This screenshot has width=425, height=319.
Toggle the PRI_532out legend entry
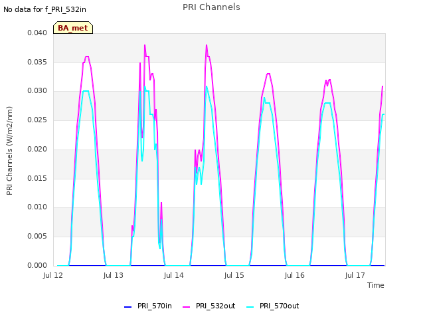pos(209,306)
